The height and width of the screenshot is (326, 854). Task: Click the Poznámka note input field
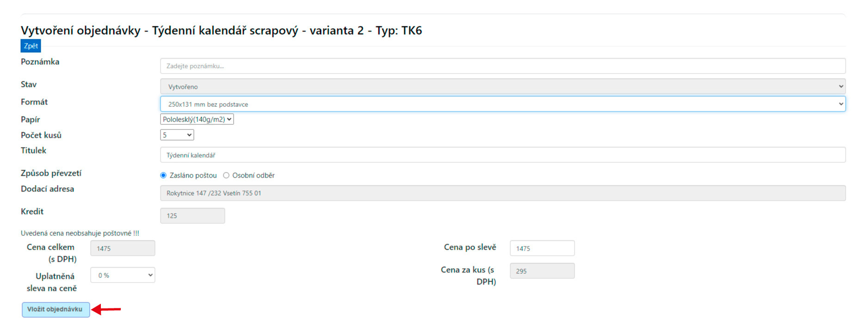pyautogui.click(x=503, y=66)
